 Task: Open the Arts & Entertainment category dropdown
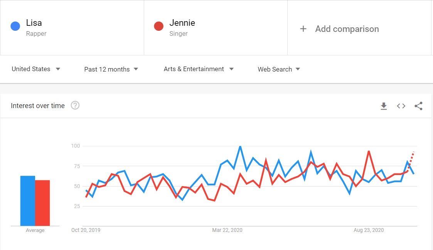pos(199,69)
